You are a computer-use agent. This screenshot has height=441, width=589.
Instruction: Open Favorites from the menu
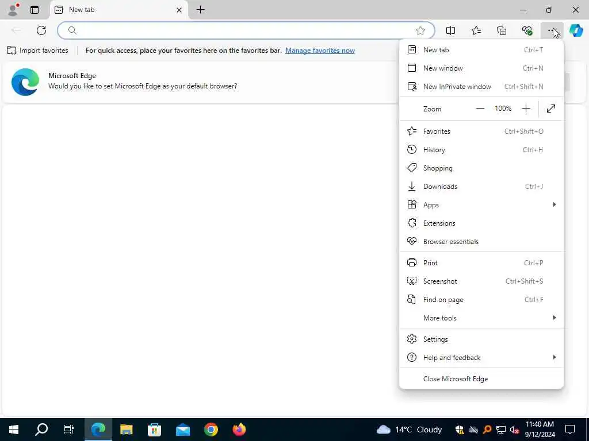click(x=481, y=131)
